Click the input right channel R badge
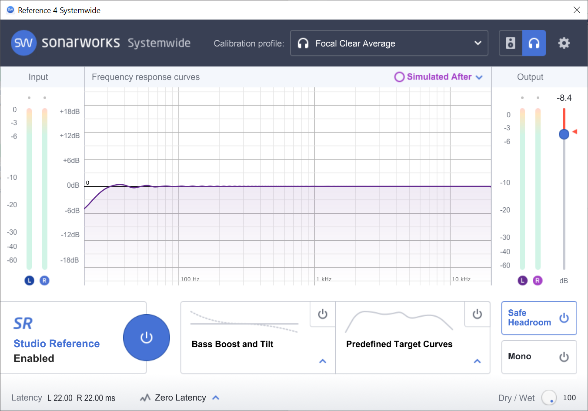The height and width of the screenshot is (411, 588). [44, 281]
